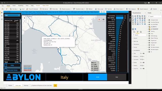Open the Excel data source
This screenshot has height=91, width=162.
tap(22, 9)
